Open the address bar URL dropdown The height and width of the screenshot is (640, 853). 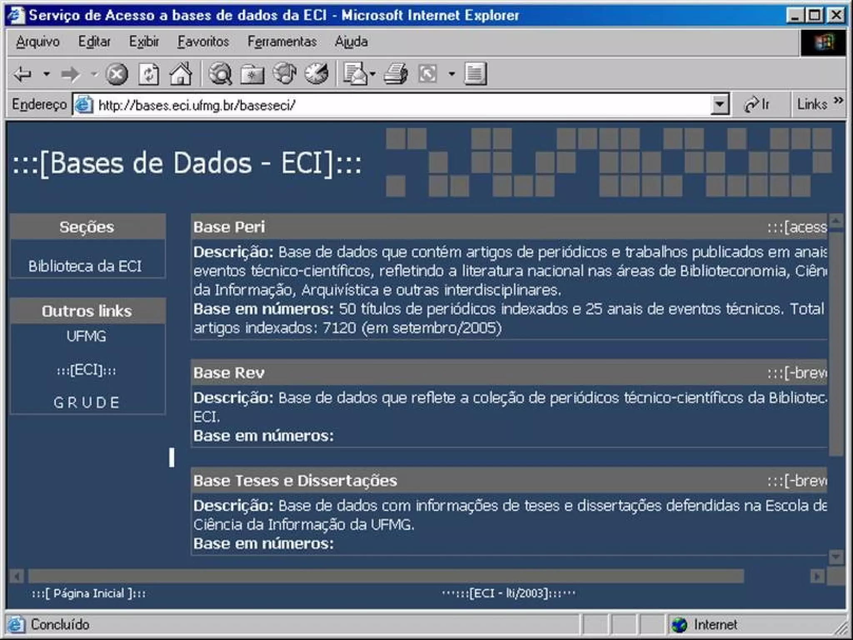719,104
